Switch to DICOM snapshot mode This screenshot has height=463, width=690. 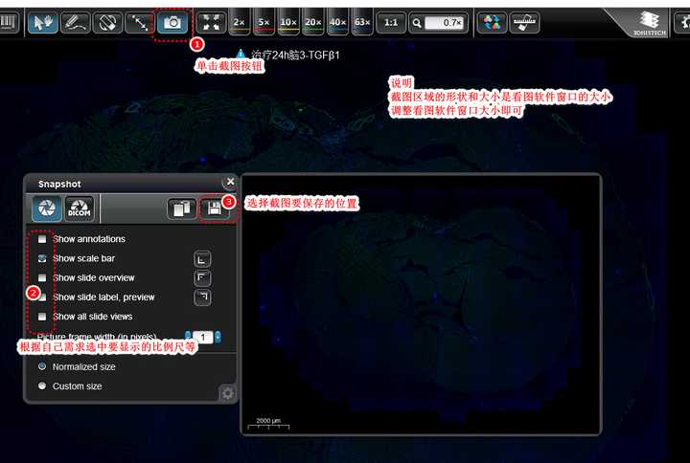[80, 209]
